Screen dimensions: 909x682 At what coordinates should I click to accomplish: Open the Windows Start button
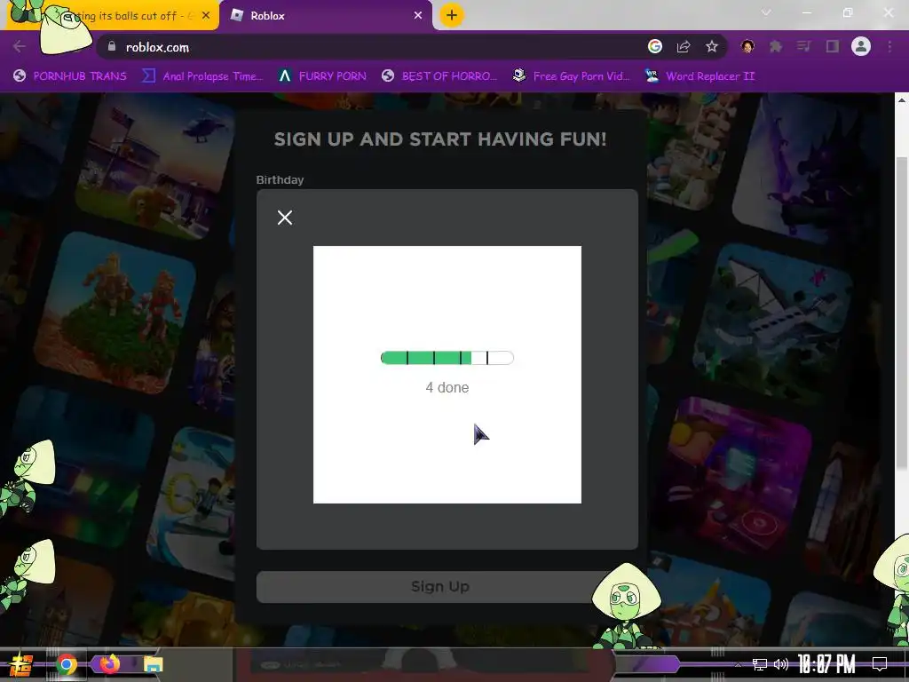click(x=21, y=665)
